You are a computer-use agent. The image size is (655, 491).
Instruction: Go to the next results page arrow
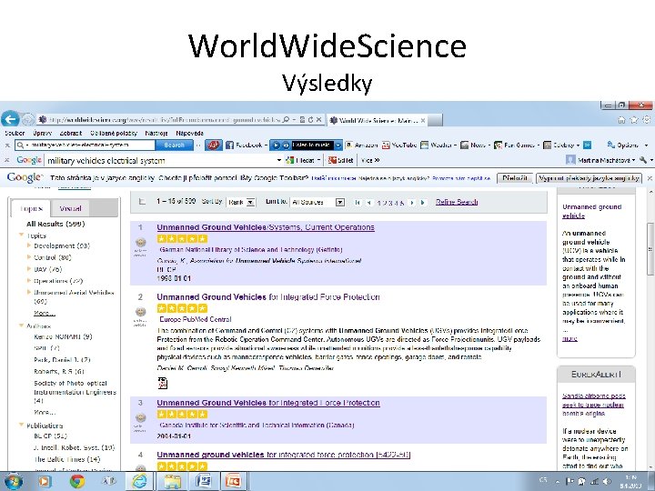tap(412, 203)
